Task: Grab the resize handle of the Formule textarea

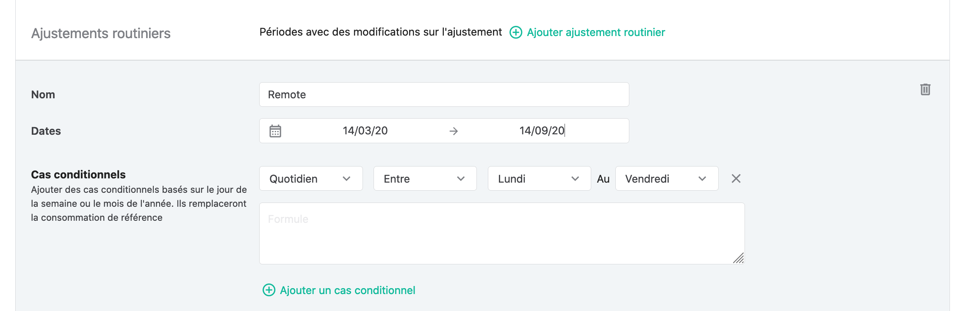Action: tap(739, 258)
